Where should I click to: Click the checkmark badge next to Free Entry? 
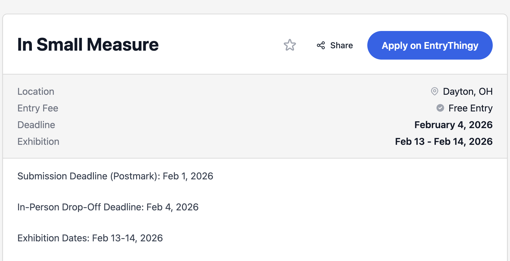[x=440, y=108]
